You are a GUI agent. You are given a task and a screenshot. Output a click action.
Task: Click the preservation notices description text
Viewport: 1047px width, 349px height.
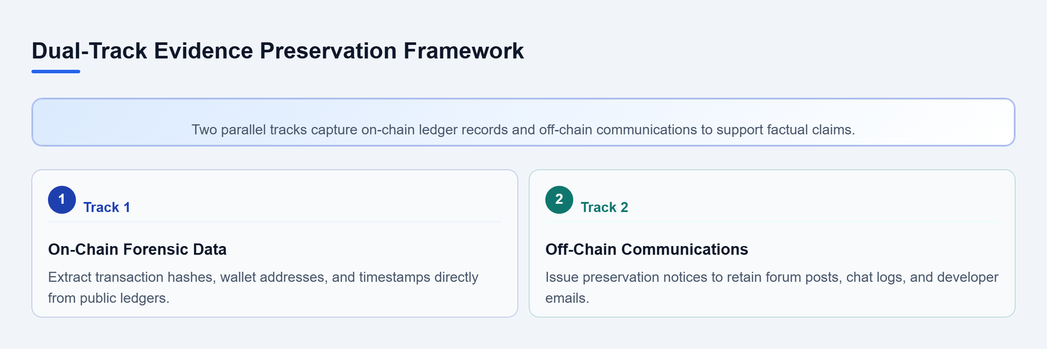[x=772, y=287]
